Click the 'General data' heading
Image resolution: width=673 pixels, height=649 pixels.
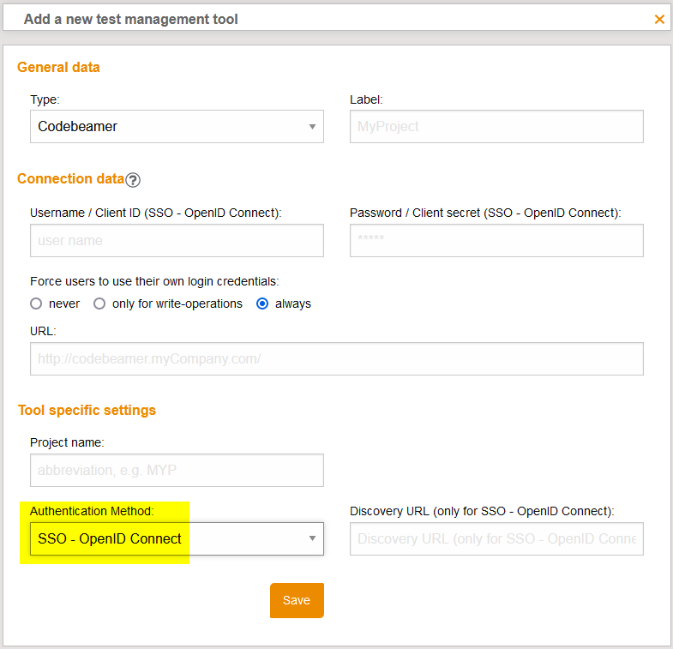(58, 68)
